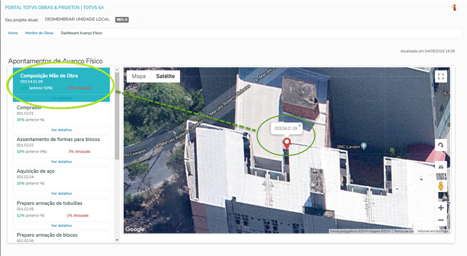Click the 001.02.04 code text
The height and width of the screenshot is (256, 467).
pyautogui.click(x=25, y=177)
